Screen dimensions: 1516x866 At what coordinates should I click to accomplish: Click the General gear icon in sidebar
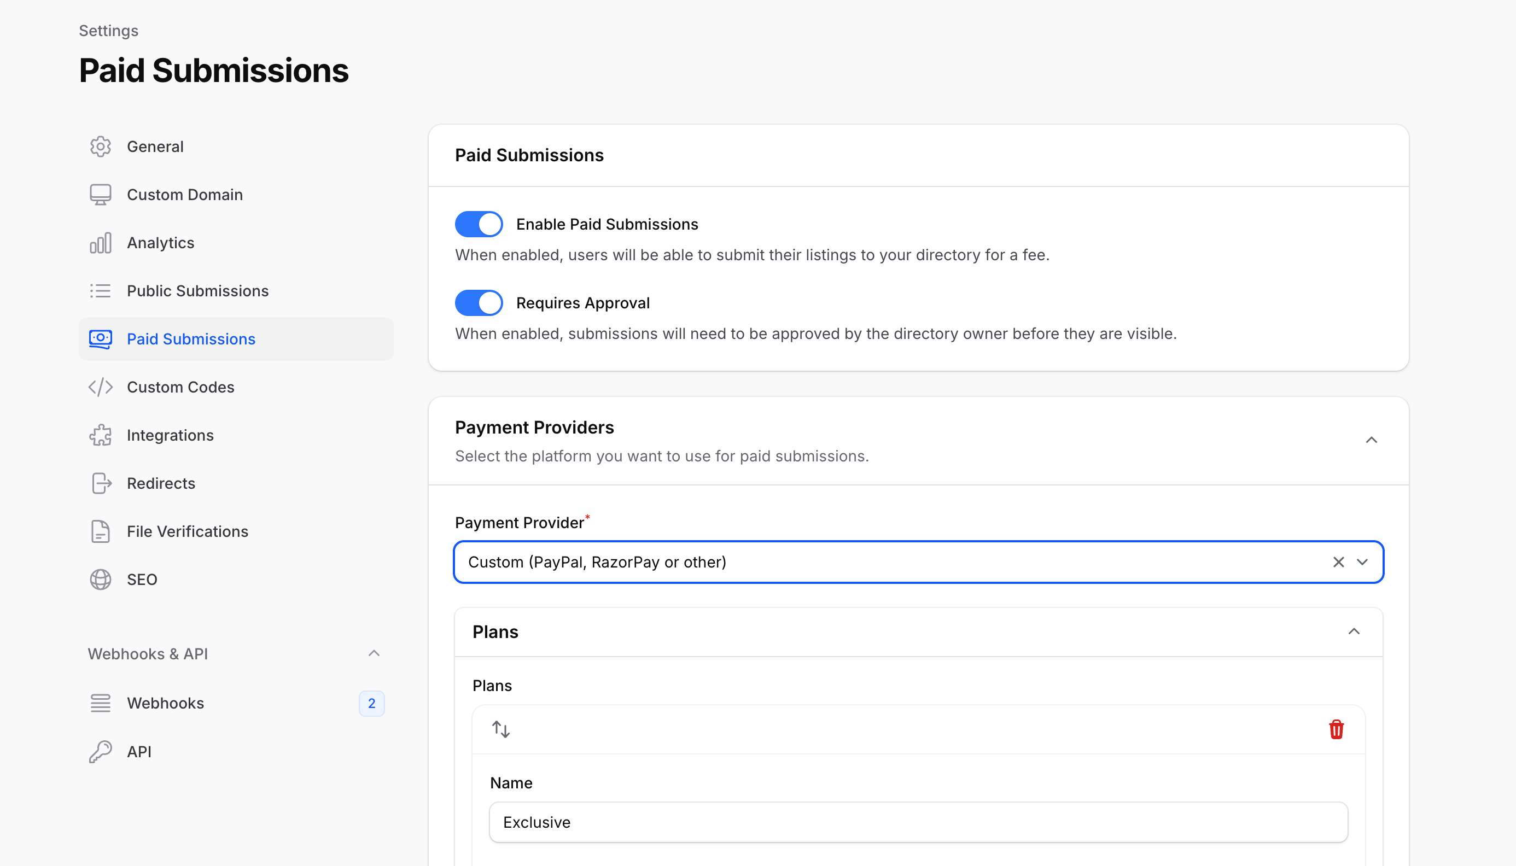[x=101, y=147]
